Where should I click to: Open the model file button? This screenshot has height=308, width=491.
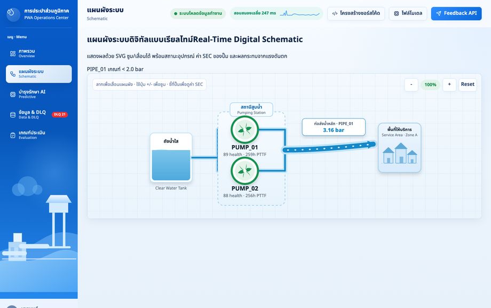click(x=408, y=13)
